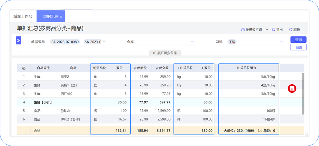The width and height of the screenshot is (319, 146).
Task: Click the 查询 query button
Action: (x=298, y=40)
